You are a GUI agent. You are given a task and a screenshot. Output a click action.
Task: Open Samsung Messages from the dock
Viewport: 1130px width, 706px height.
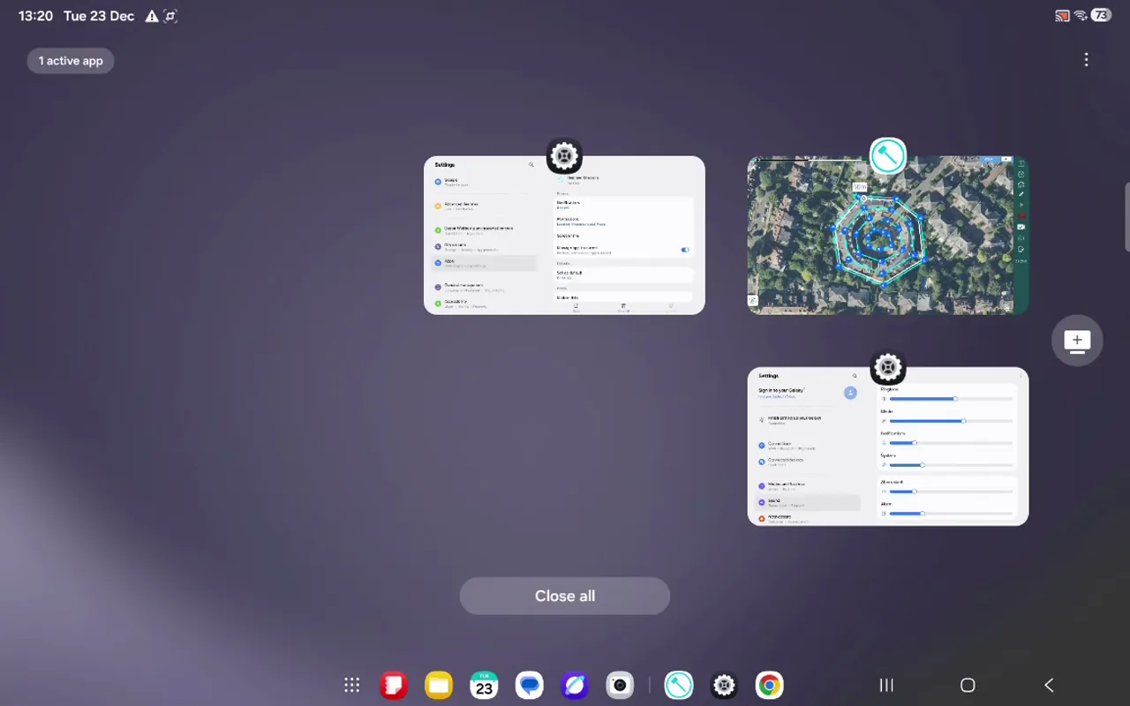[x=529, y=685]
